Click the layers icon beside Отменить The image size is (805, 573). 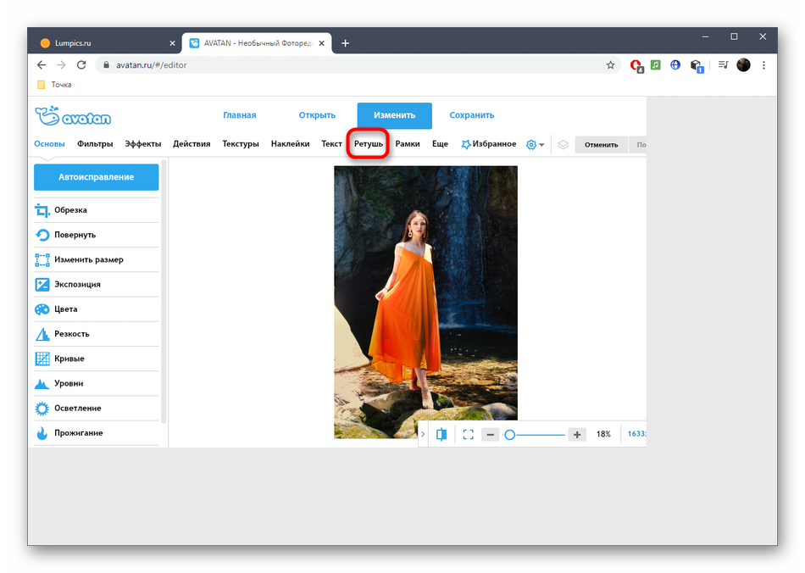[x=563, y=144]
